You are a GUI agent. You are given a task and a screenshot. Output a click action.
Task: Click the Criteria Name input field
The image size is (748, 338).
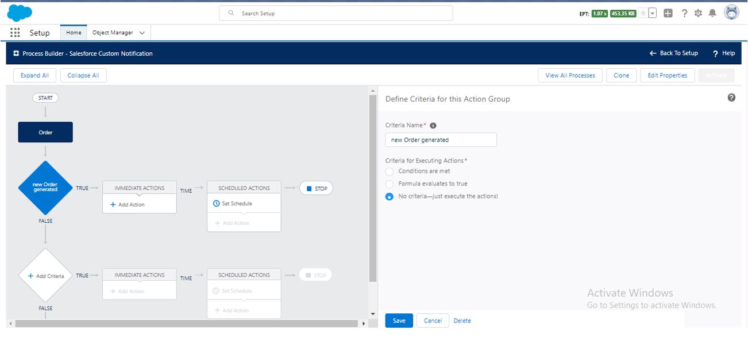point(441,139)
